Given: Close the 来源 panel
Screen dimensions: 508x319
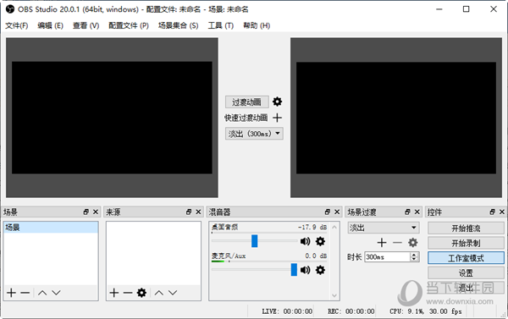Looking at the screenshot, I should pyautogui.click(x=198, y=212).
